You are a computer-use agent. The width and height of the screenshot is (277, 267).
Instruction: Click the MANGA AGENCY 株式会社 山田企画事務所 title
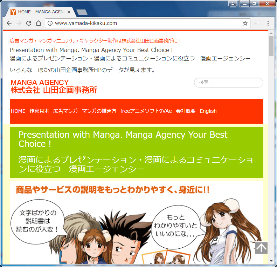point(54,86)
